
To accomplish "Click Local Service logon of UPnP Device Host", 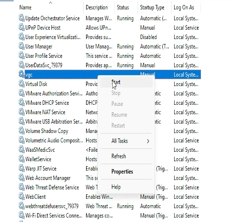I will 186,28.
